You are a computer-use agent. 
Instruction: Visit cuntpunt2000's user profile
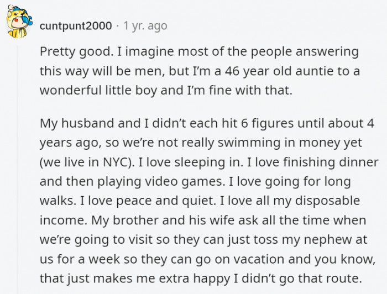pyautogui.click(x=76, y=25)
